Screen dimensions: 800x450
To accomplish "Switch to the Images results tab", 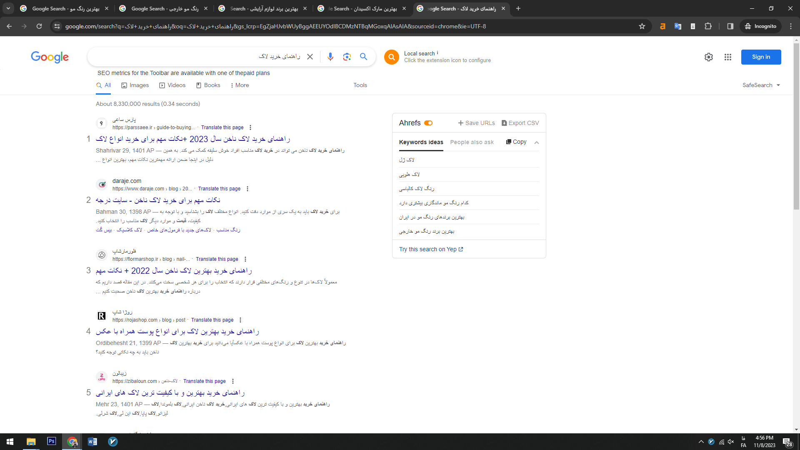I will click(x=135, y=85).
